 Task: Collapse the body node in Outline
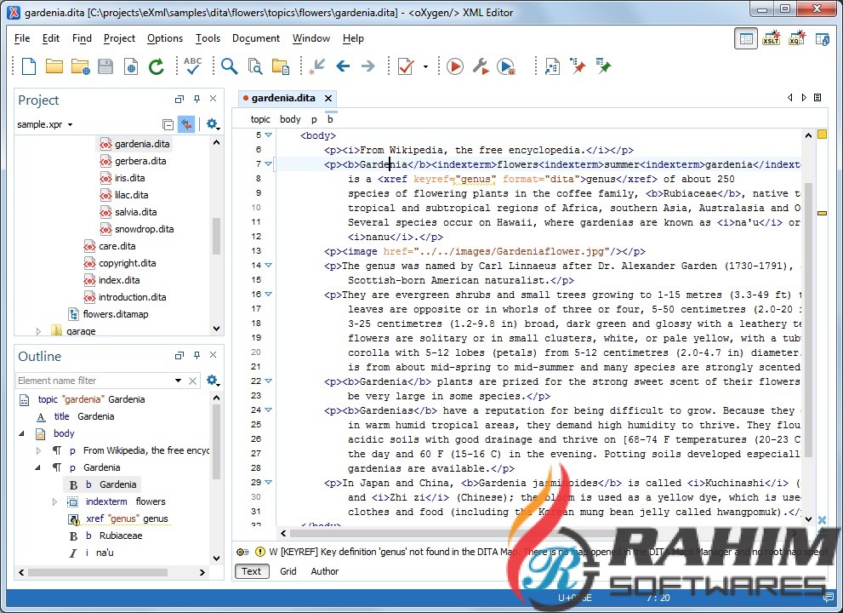(x=21, y=433)
